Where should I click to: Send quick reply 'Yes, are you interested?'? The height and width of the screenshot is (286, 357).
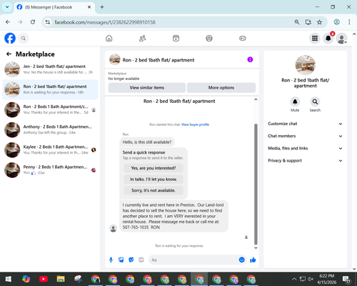(154, 168)
